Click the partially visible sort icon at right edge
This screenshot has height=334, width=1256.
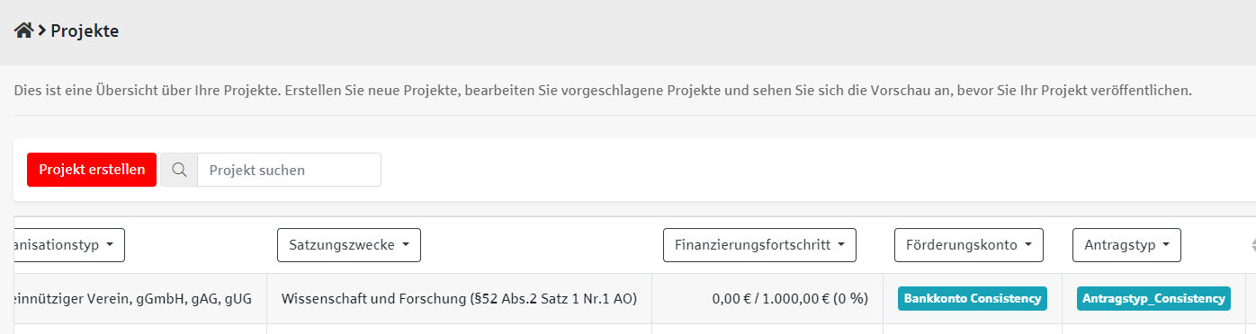pyautogui.click(x=1252, y=245)
